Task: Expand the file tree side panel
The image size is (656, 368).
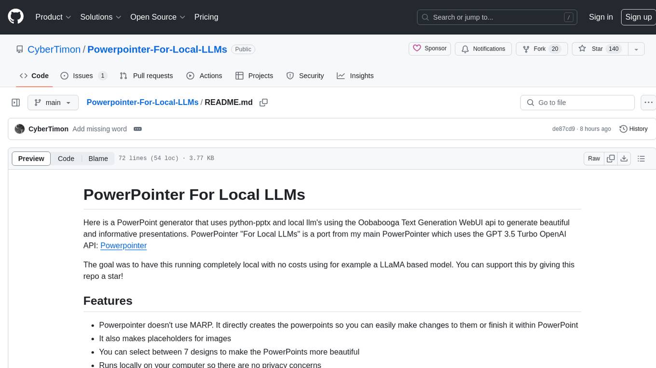Action: coord(15,103)
